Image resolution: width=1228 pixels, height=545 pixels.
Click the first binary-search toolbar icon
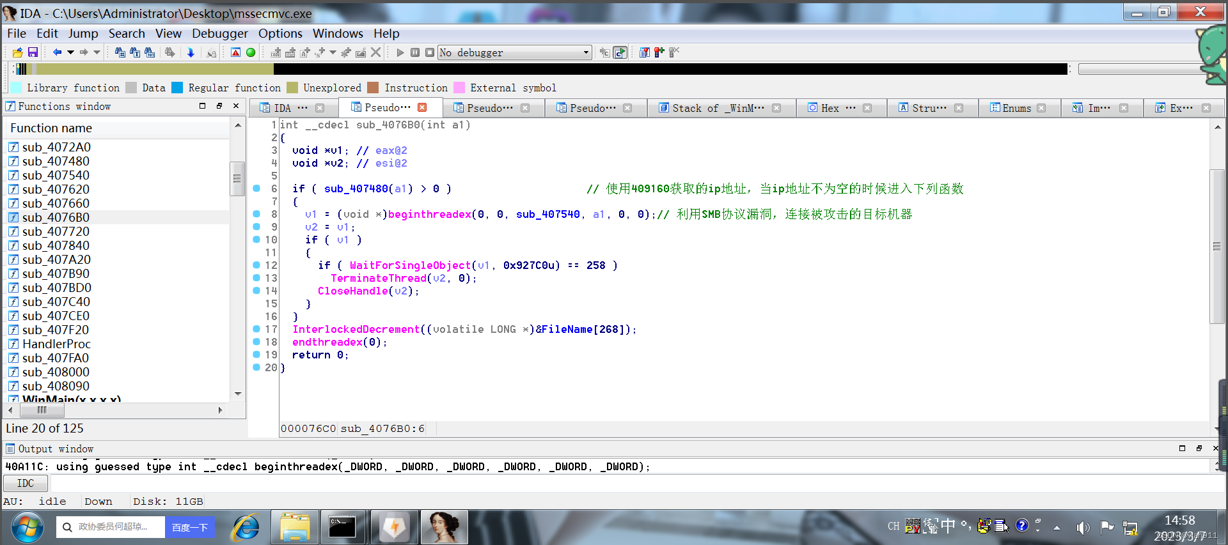point(120,52)
